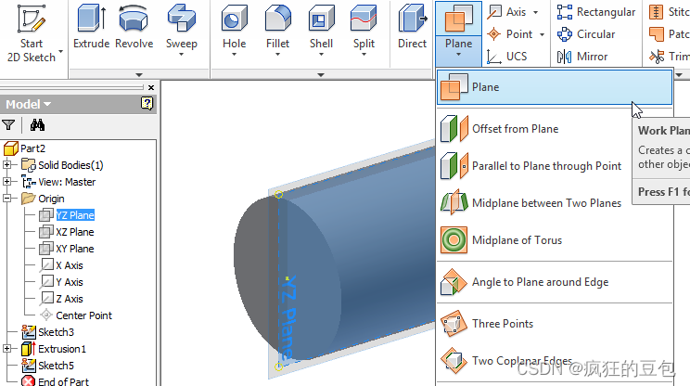Open the model browser filter icon
This screenshot has width=690, height=386.
click(8, 125)
